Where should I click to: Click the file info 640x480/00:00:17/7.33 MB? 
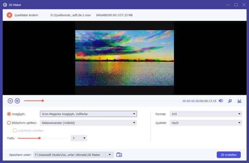click(x=115, y=15)
